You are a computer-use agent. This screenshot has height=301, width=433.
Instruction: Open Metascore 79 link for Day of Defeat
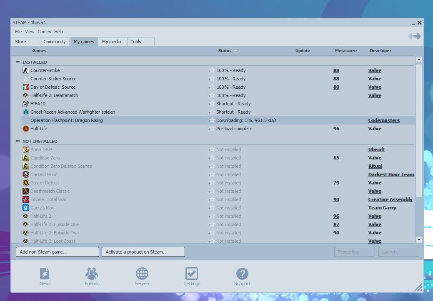pyautogui.click(x=336, y=183)
